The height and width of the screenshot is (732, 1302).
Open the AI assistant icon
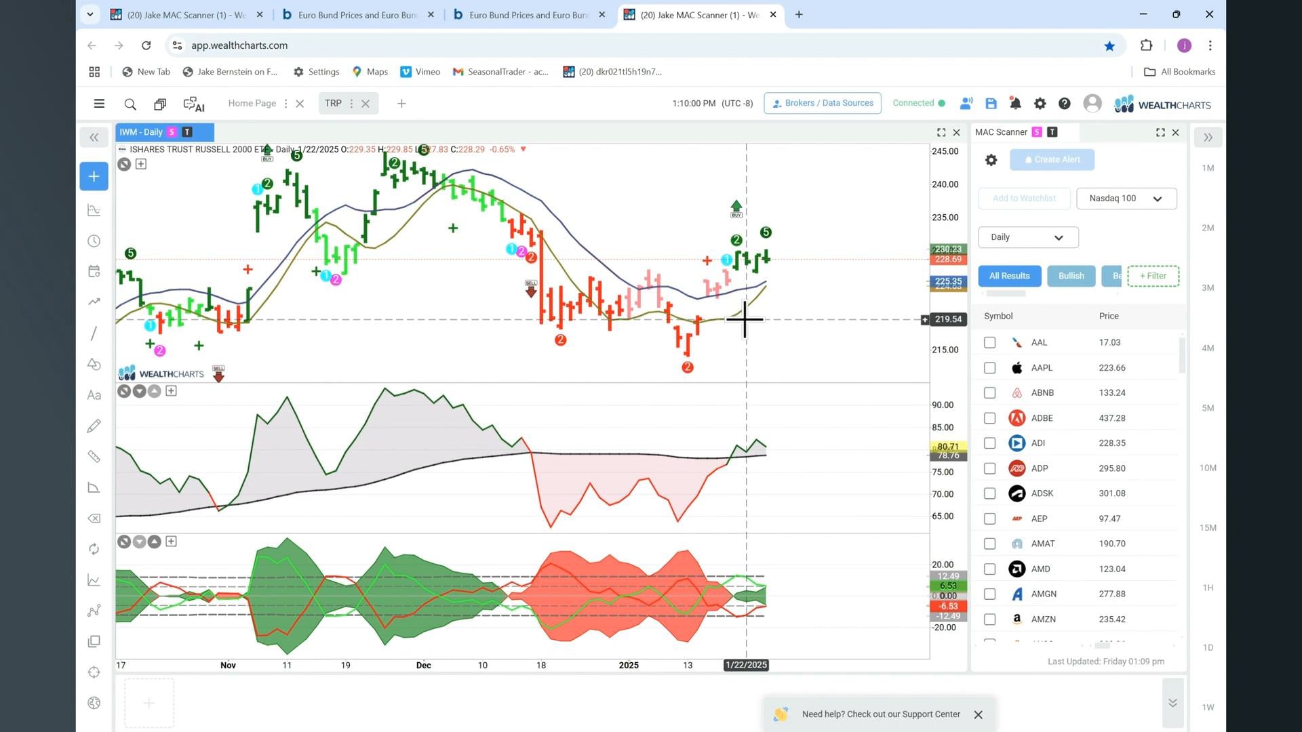194,104
